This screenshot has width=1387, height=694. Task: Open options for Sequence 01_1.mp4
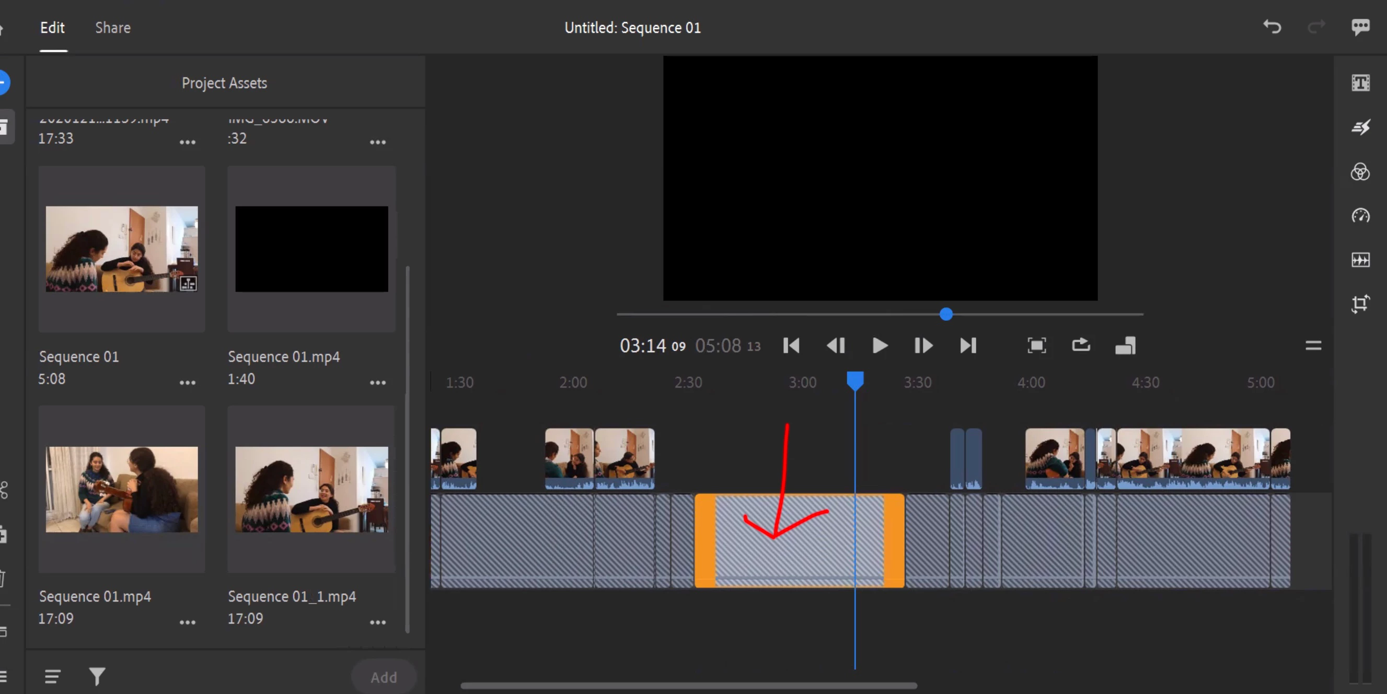[x=377, y=622]
